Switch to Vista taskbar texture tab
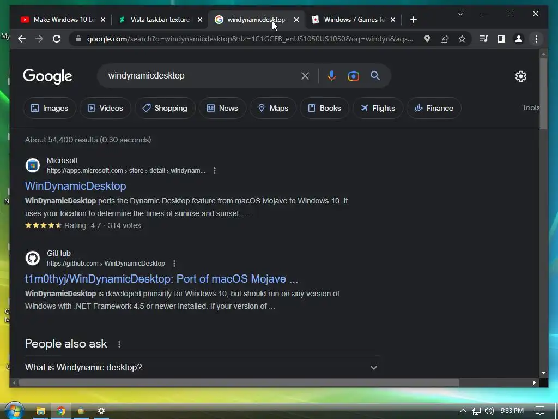The image size is (558, 419). [x=160, y=20]
